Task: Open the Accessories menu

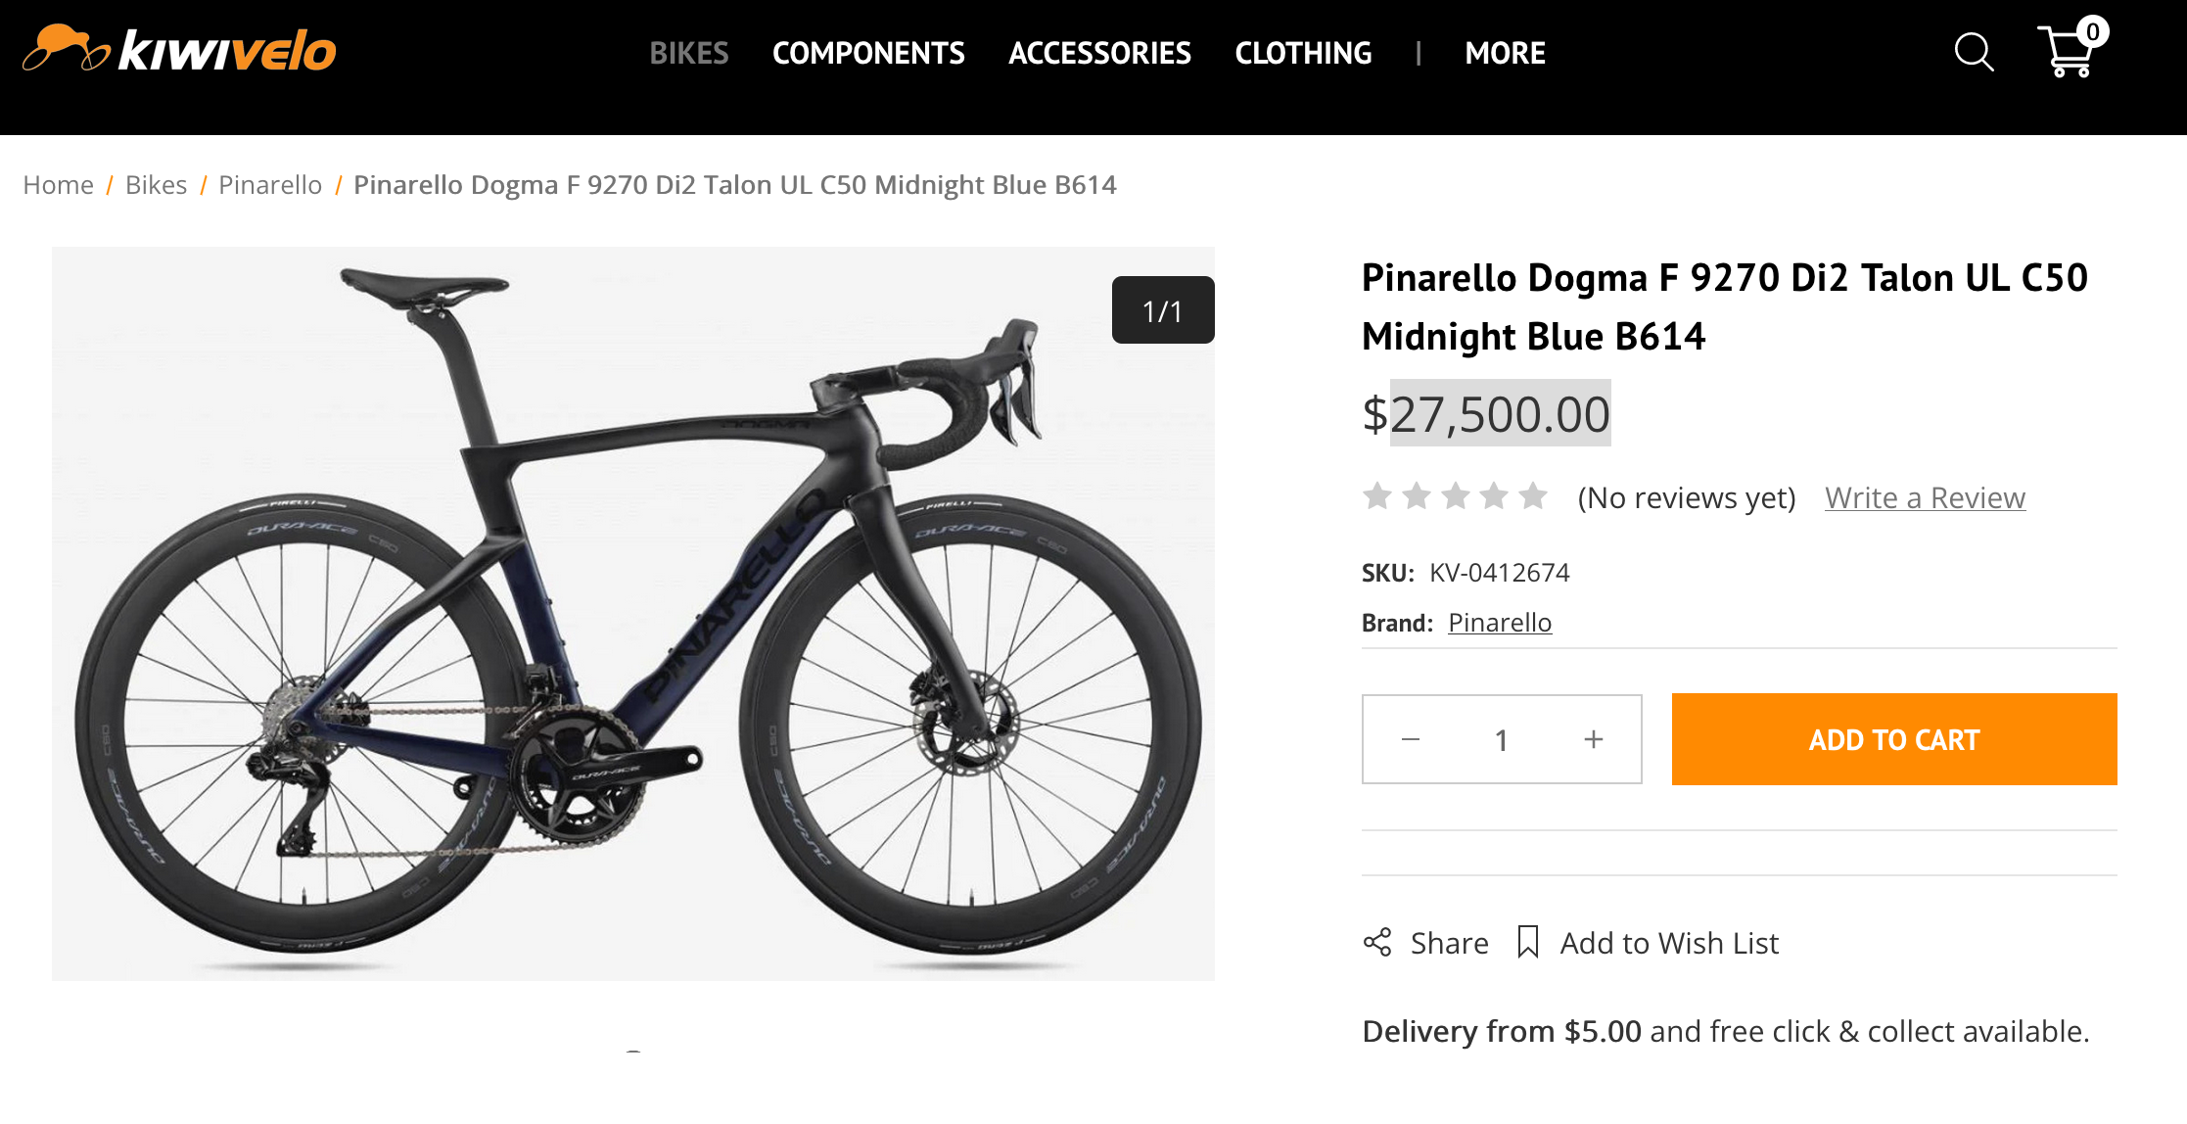Action: [x=1099, y=53]
